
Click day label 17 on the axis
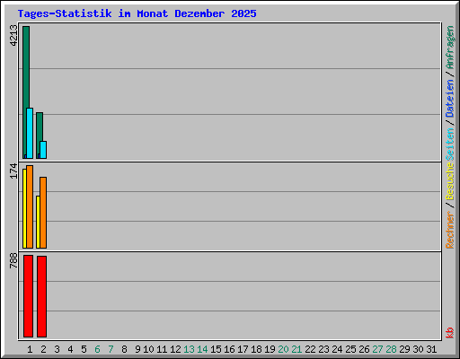tap(243, 349)
